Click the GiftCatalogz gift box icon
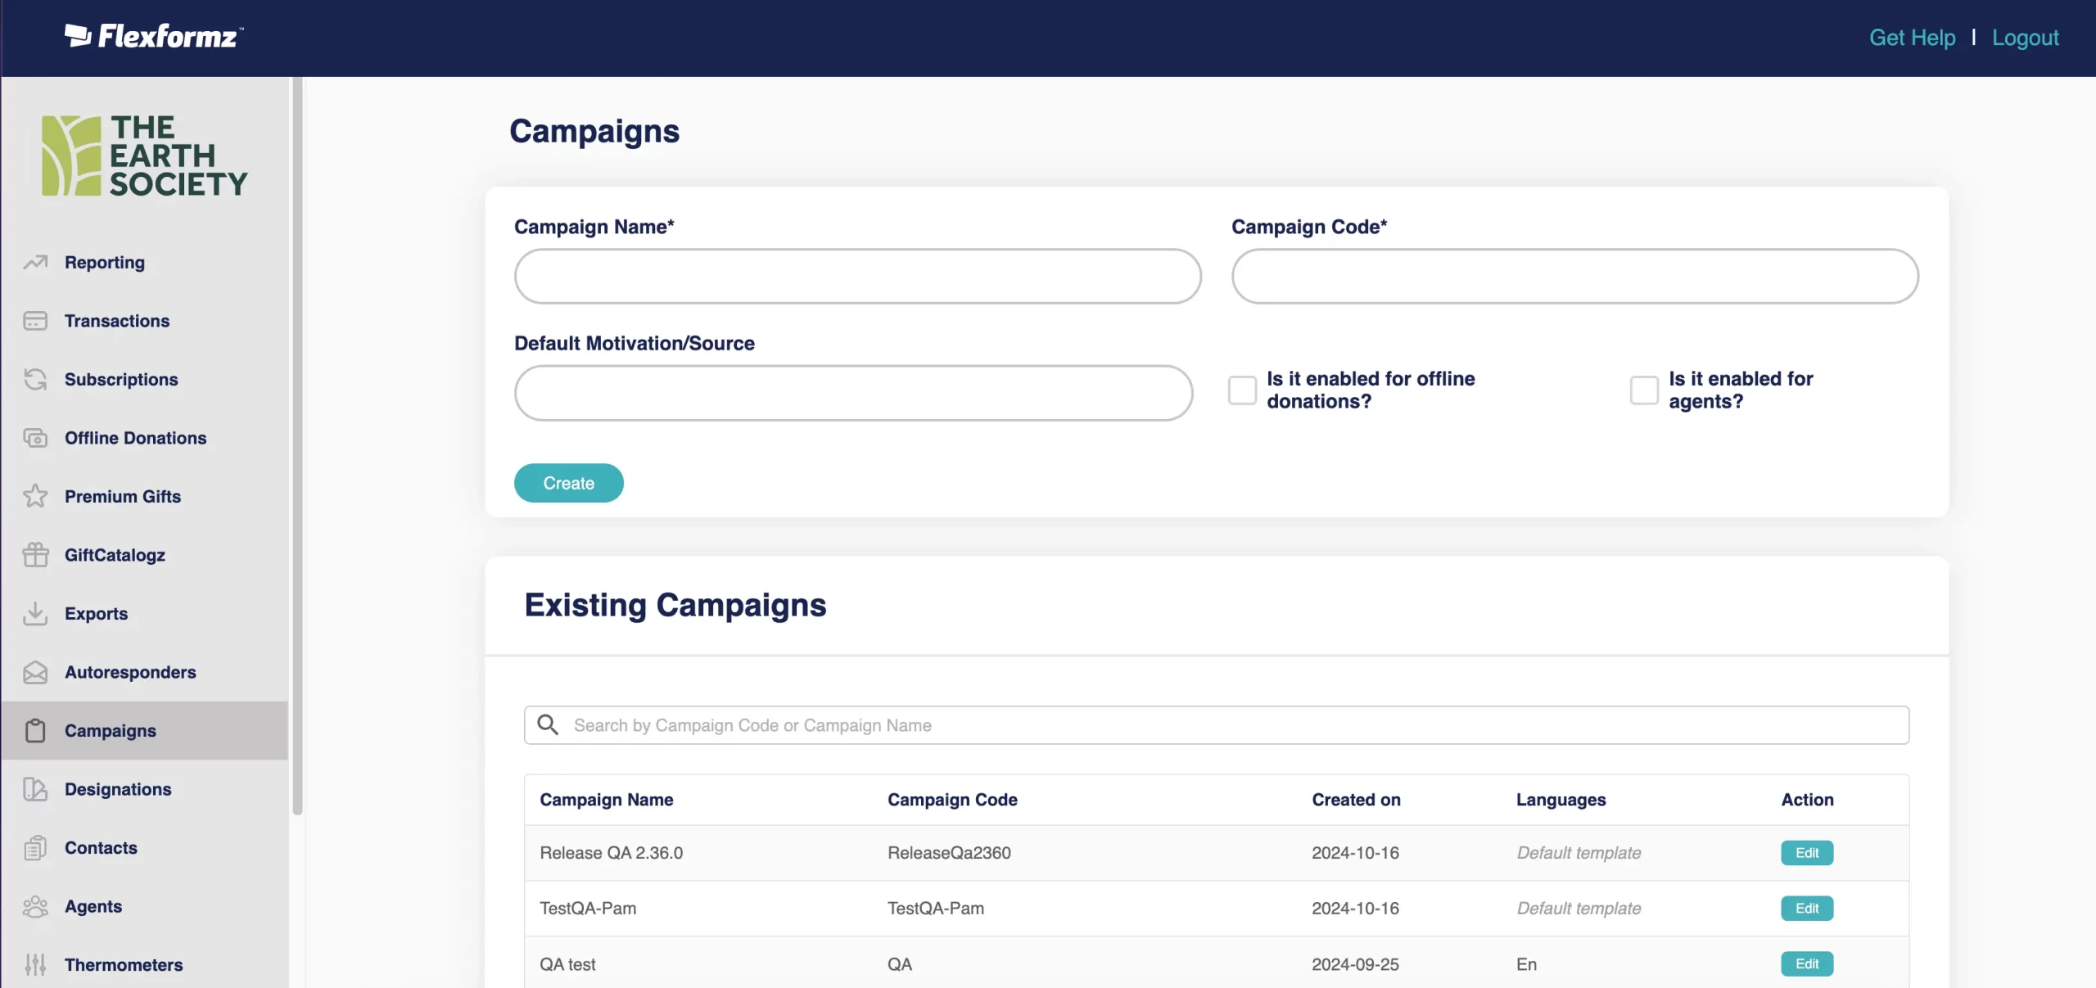Screen dimensions: 2096x988 (x=35, y=555)
